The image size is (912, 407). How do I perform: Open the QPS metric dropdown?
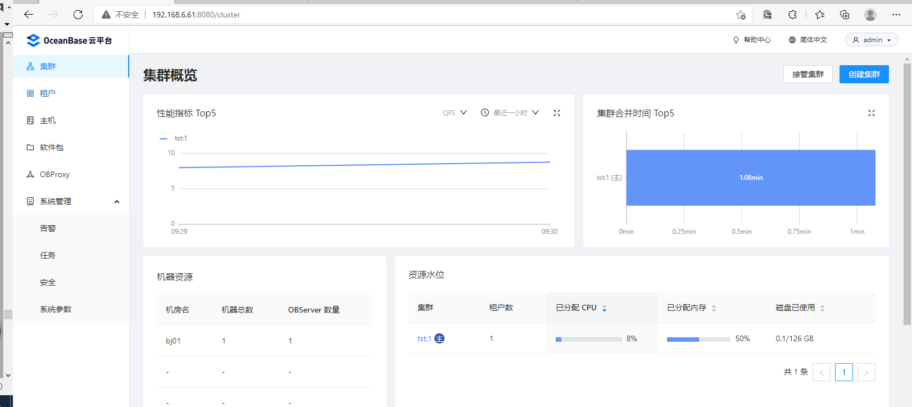point(455,112)
